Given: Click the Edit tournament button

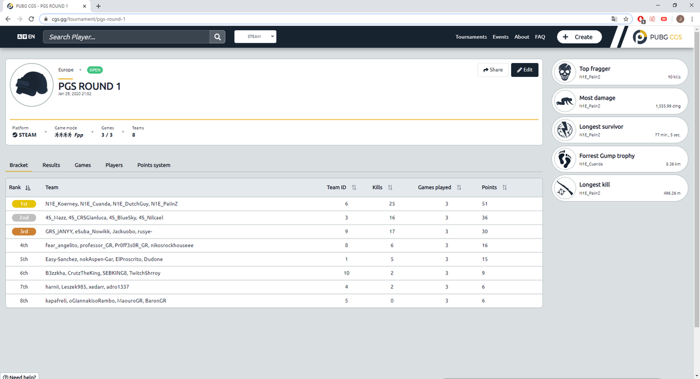Looking at the screenshot, I should click(x=525, y=70).
